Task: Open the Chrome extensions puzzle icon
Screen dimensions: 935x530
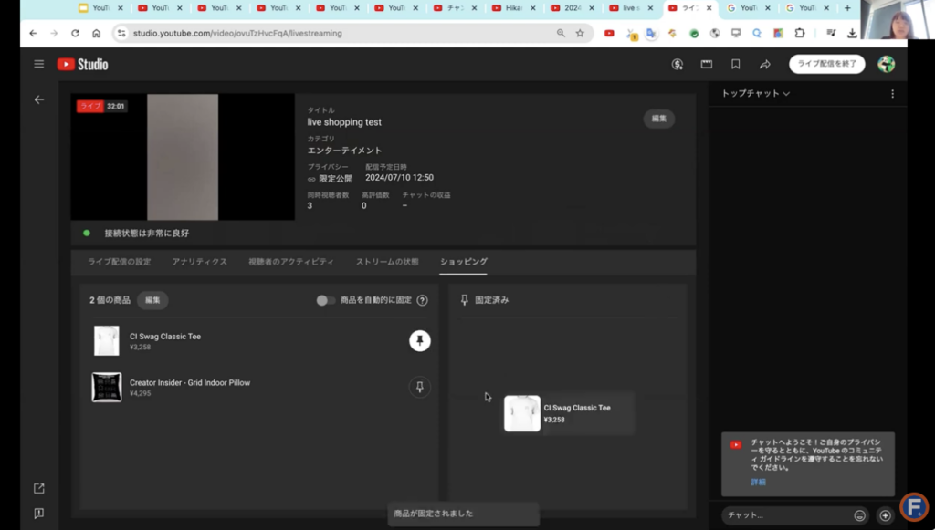Action: point(800,34)
